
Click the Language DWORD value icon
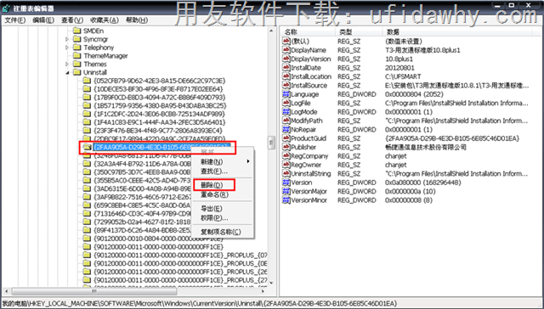(286, 94)
